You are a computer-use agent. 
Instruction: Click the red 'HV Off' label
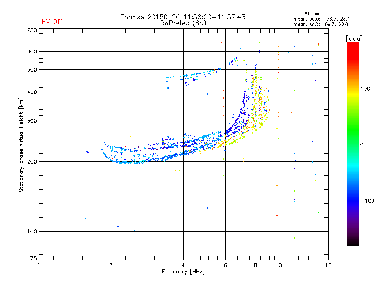[52, 22]
